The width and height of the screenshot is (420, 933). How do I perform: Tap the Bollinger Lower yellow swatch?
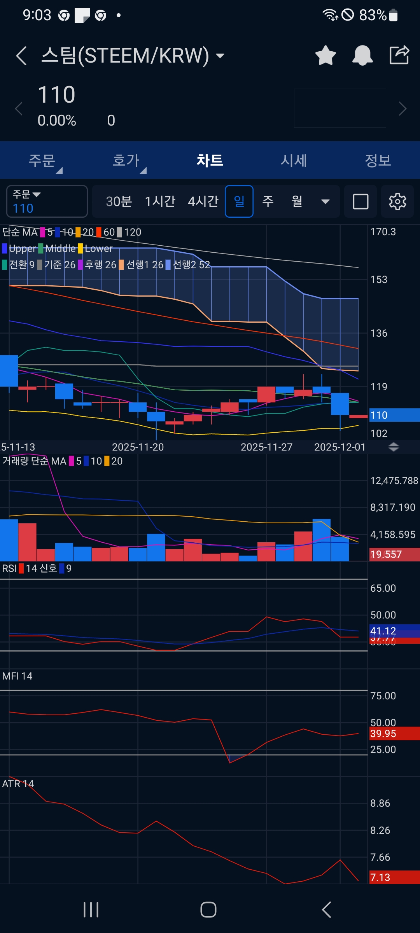click(80, 248)
